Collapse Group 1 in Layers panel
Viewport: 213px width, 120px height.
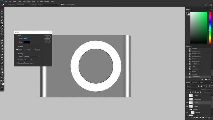[189, 109]
